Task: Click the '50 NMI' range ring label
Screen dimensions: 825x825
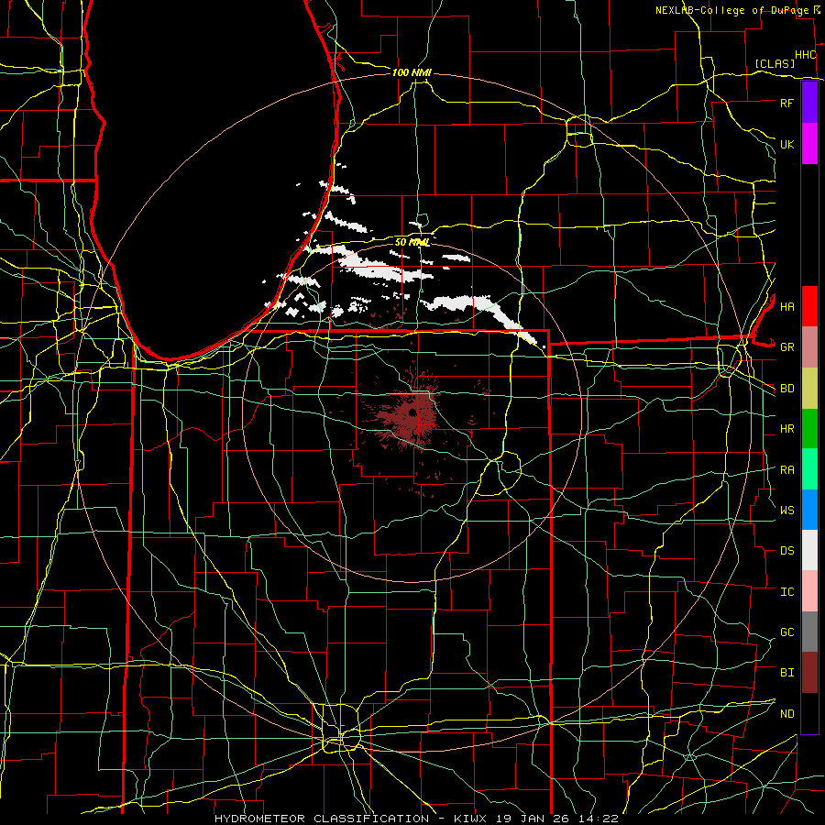Action: click(x=412, y=242)
